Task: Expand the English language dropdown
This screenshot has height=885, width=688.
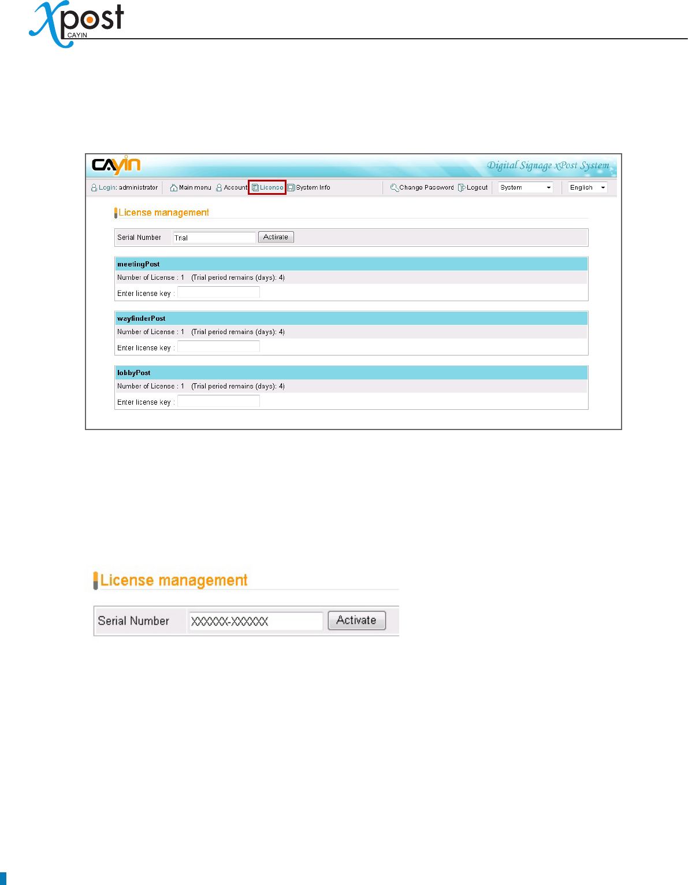Action: coord(587,187)
